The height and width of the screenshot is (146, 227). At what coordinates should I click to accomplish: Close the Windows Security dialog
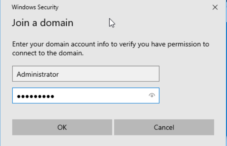point(215,7)
